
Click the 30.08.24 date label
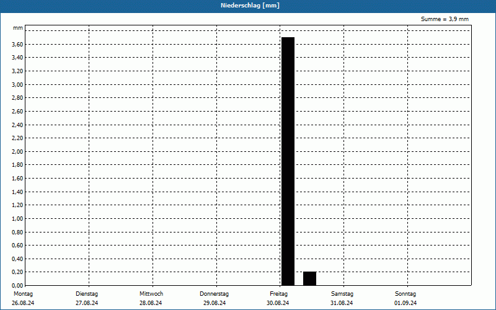click(x=278, y=303)
